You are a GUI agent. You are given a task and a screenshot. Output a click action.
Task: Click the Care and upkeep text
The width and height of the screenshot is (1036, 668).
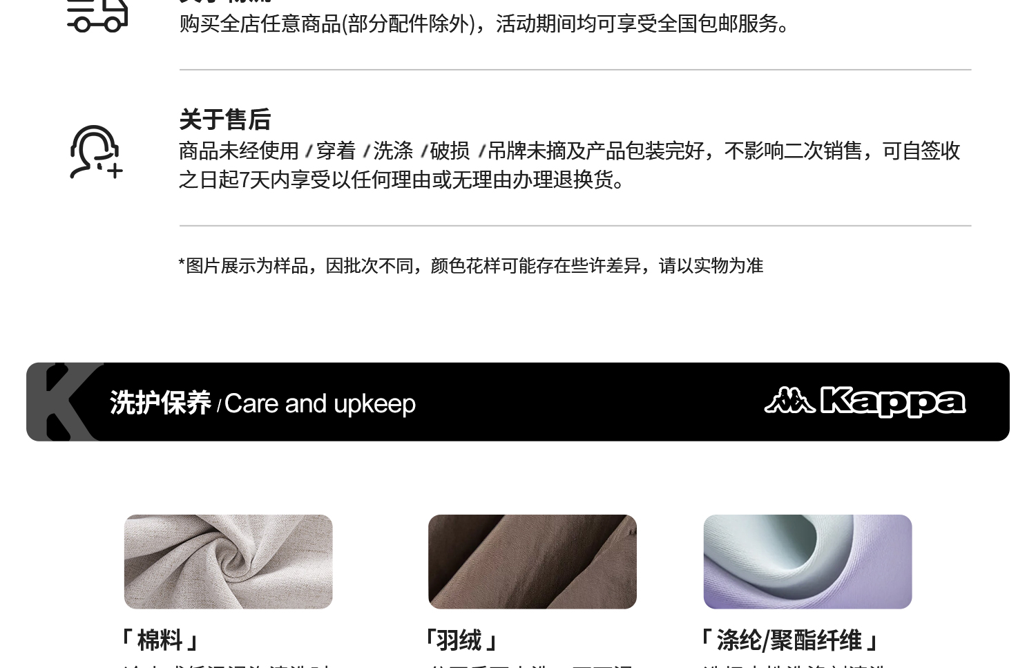(x=320, y=403)
